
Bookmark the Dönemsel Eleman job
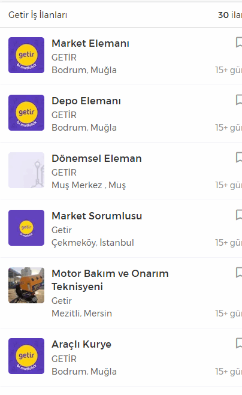tap(239, 157)
